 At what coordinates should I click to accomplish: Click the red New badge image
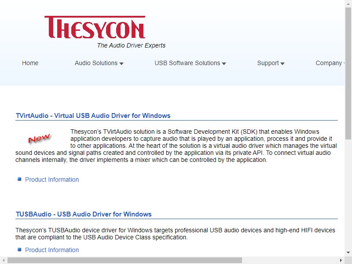(x=39, y=138)
